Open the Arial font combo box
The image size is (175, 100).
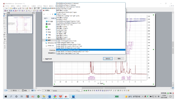[65, 91]
